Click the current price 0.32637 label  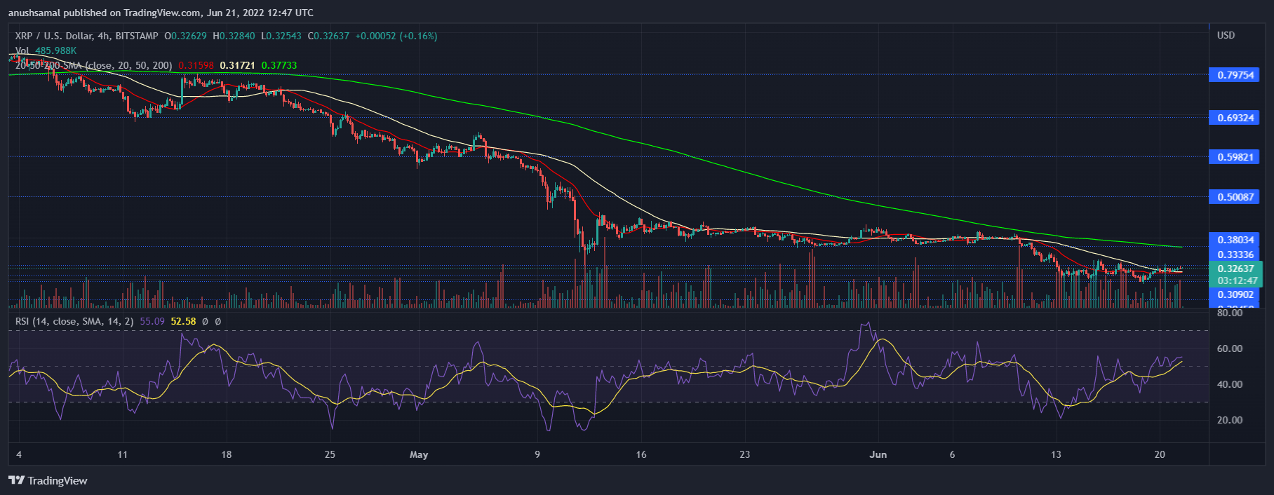(1235, 269)
